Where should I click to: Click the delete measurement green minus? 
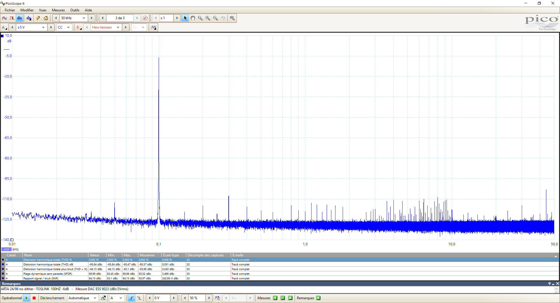[283, 298]
